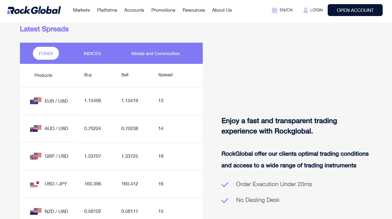Image resolution: width=392 pixels, height=219 pixels.
Task: Click the EUR / USD flag icon
Action: pos(36,101)
